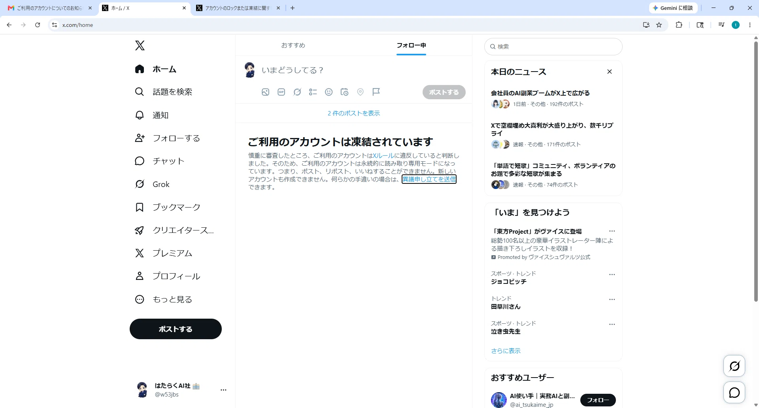Bookmark this page with star icon
759x408 pixels.
[659, 25]
